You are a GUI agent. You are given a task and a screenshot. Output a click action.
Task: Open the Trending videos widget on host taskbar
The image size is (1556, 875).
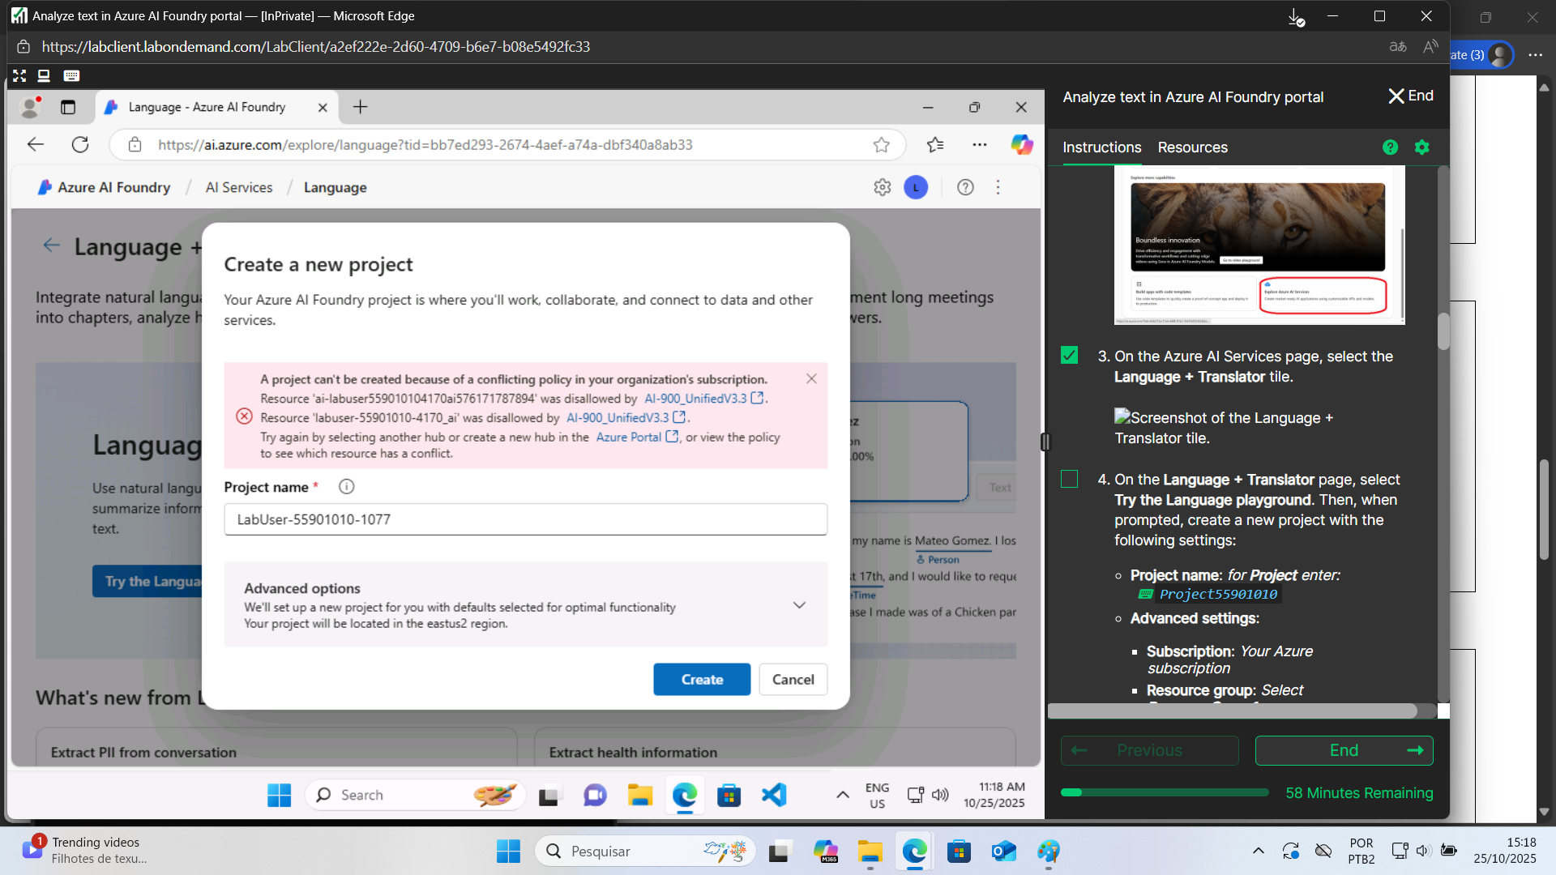coord(84,851)
